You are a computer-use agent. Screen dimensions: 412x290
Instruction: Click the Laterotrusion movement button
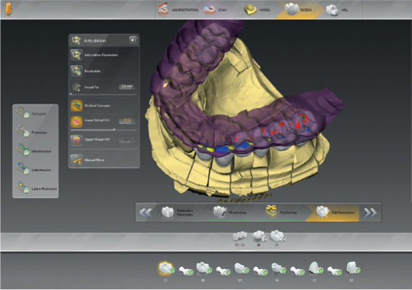(x=35, y=167)
